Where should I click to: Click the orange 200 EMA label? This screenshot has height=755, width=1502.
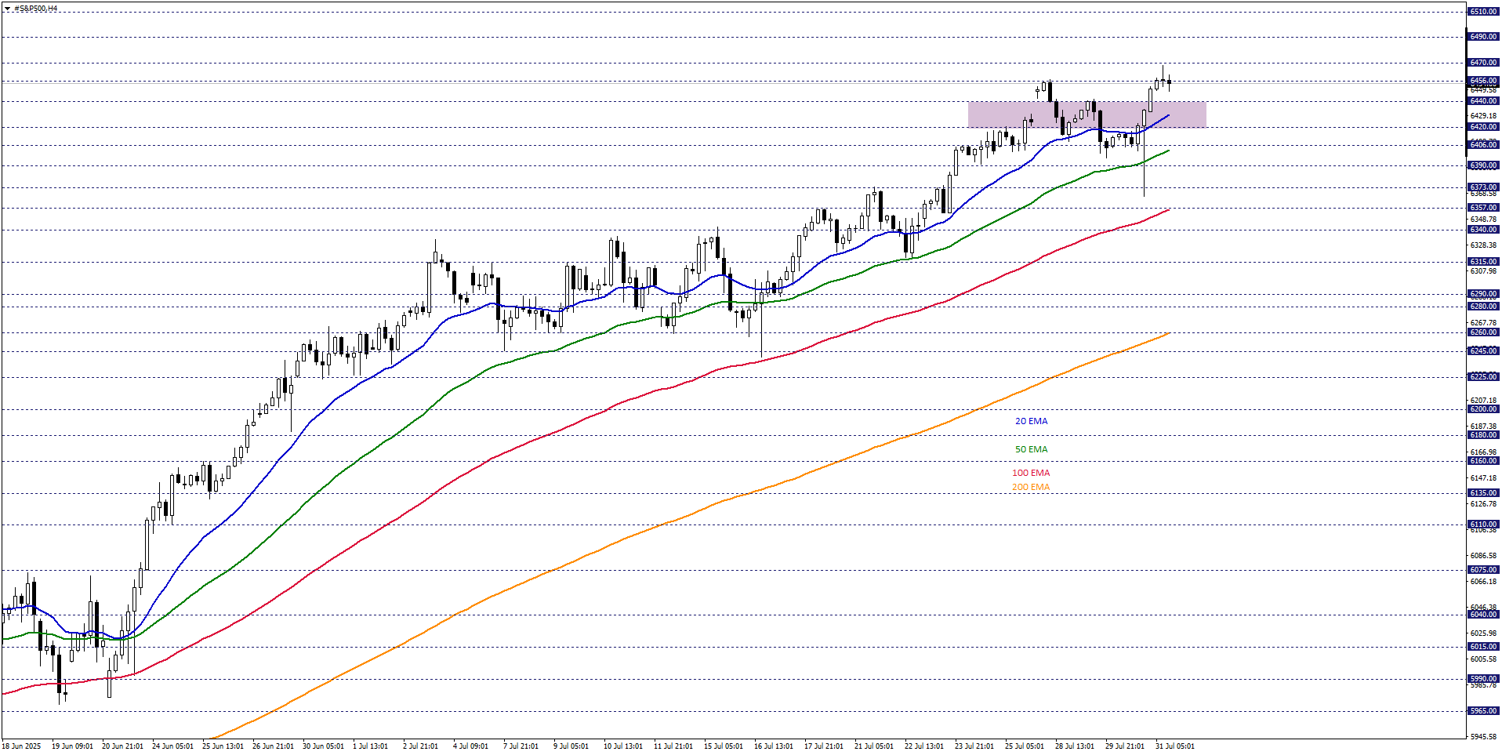pyautogui.click(x=1030, y=487)
